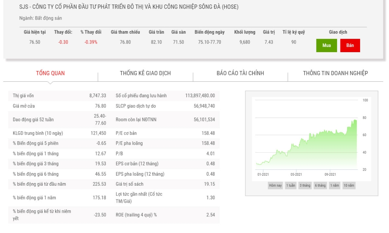The height and width of the screenshot is (233, 389).
Task: Click the Dao động giá 52 tuần label
Action: [33, 119]
